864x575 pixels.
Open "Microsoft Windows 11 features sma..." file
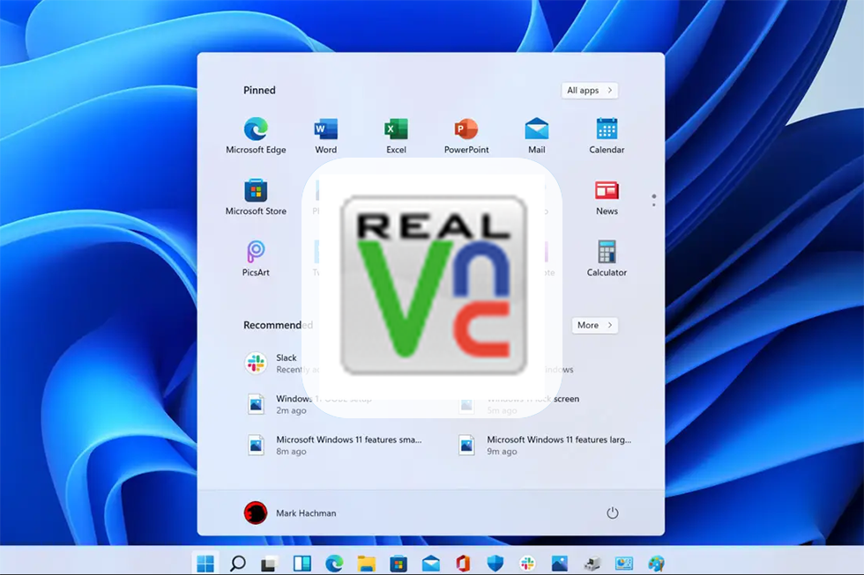tap(334, 446)
